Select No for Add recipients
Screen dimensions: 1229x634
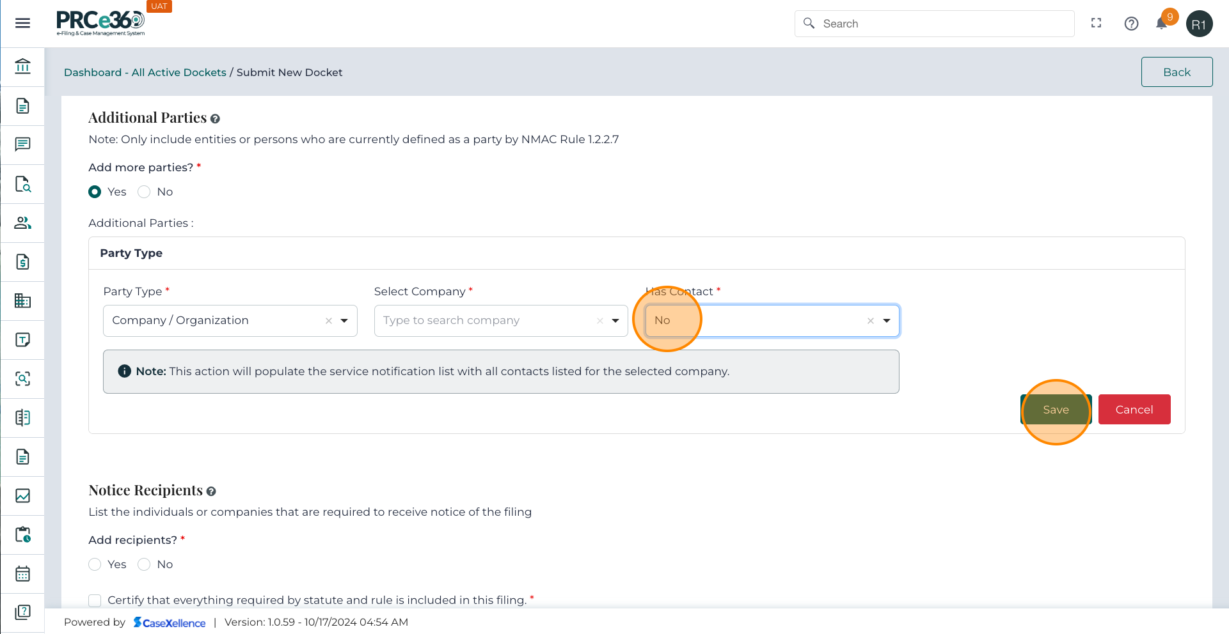click(144, 564)
